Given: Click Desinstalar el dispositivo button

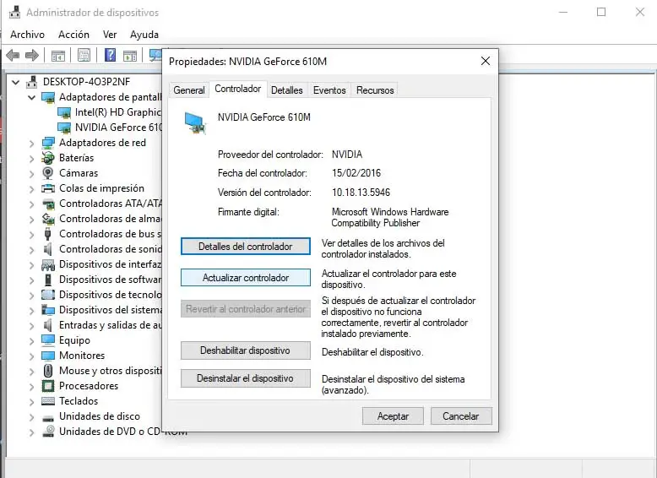Looking at the screenshot, I should point(246,378).
